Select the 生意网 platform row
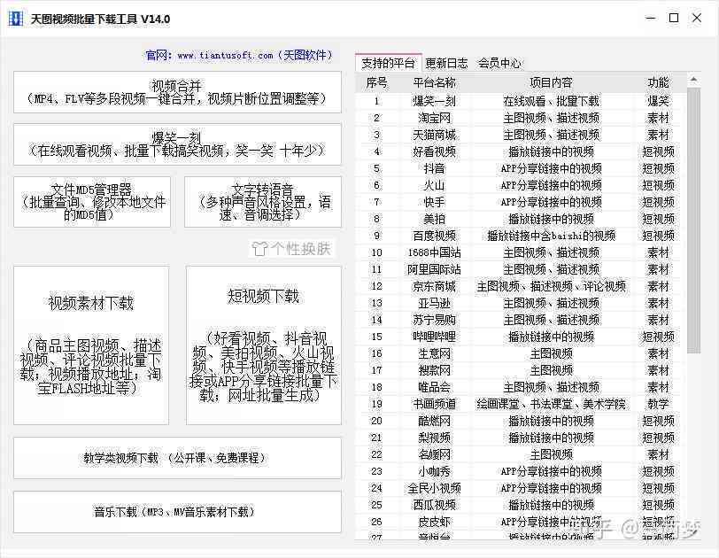Screen dimensions: 719x558 coord(521,353)
